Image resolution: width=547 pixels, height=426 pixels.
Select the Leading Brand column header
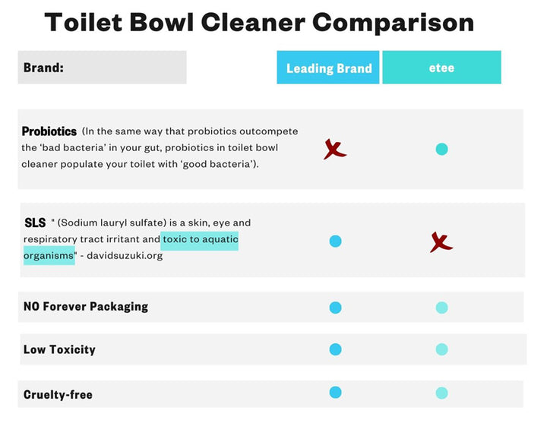click(x=328, y=68)
